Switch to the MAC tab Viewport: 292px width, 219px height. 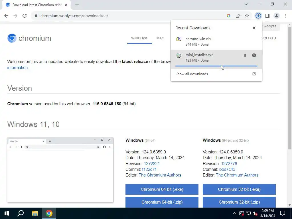point(160,38)
